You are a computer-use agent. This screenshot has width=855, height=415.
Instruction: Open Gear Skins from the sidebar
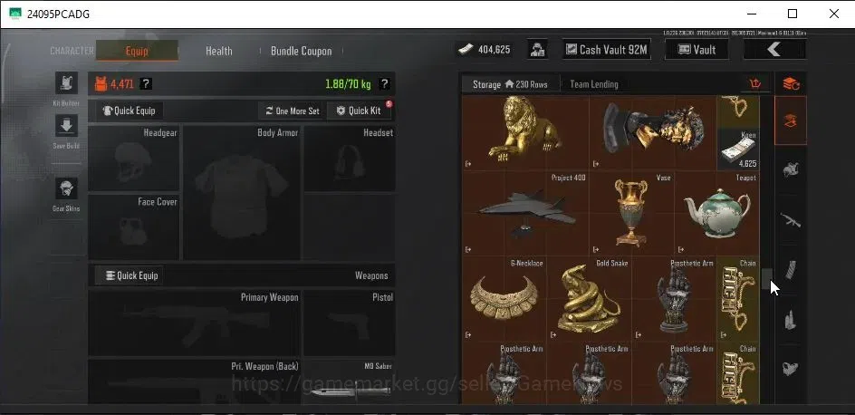[x=66, y=188]
